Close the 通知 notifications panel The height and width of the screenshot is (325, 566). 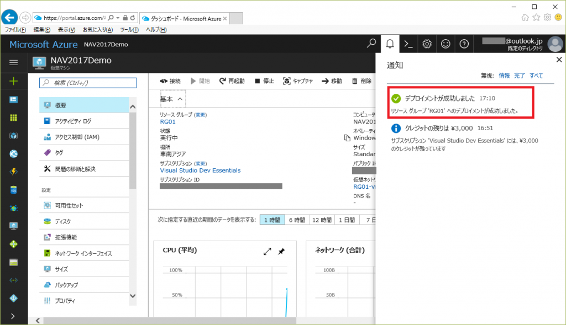pos(559,60)
